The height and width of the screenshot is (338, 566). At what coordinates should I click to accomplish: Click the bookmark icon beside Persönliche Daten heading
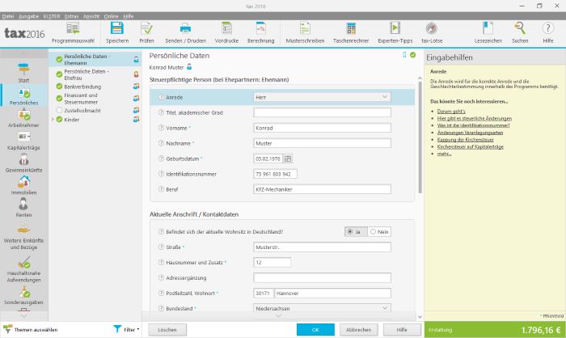404,55
